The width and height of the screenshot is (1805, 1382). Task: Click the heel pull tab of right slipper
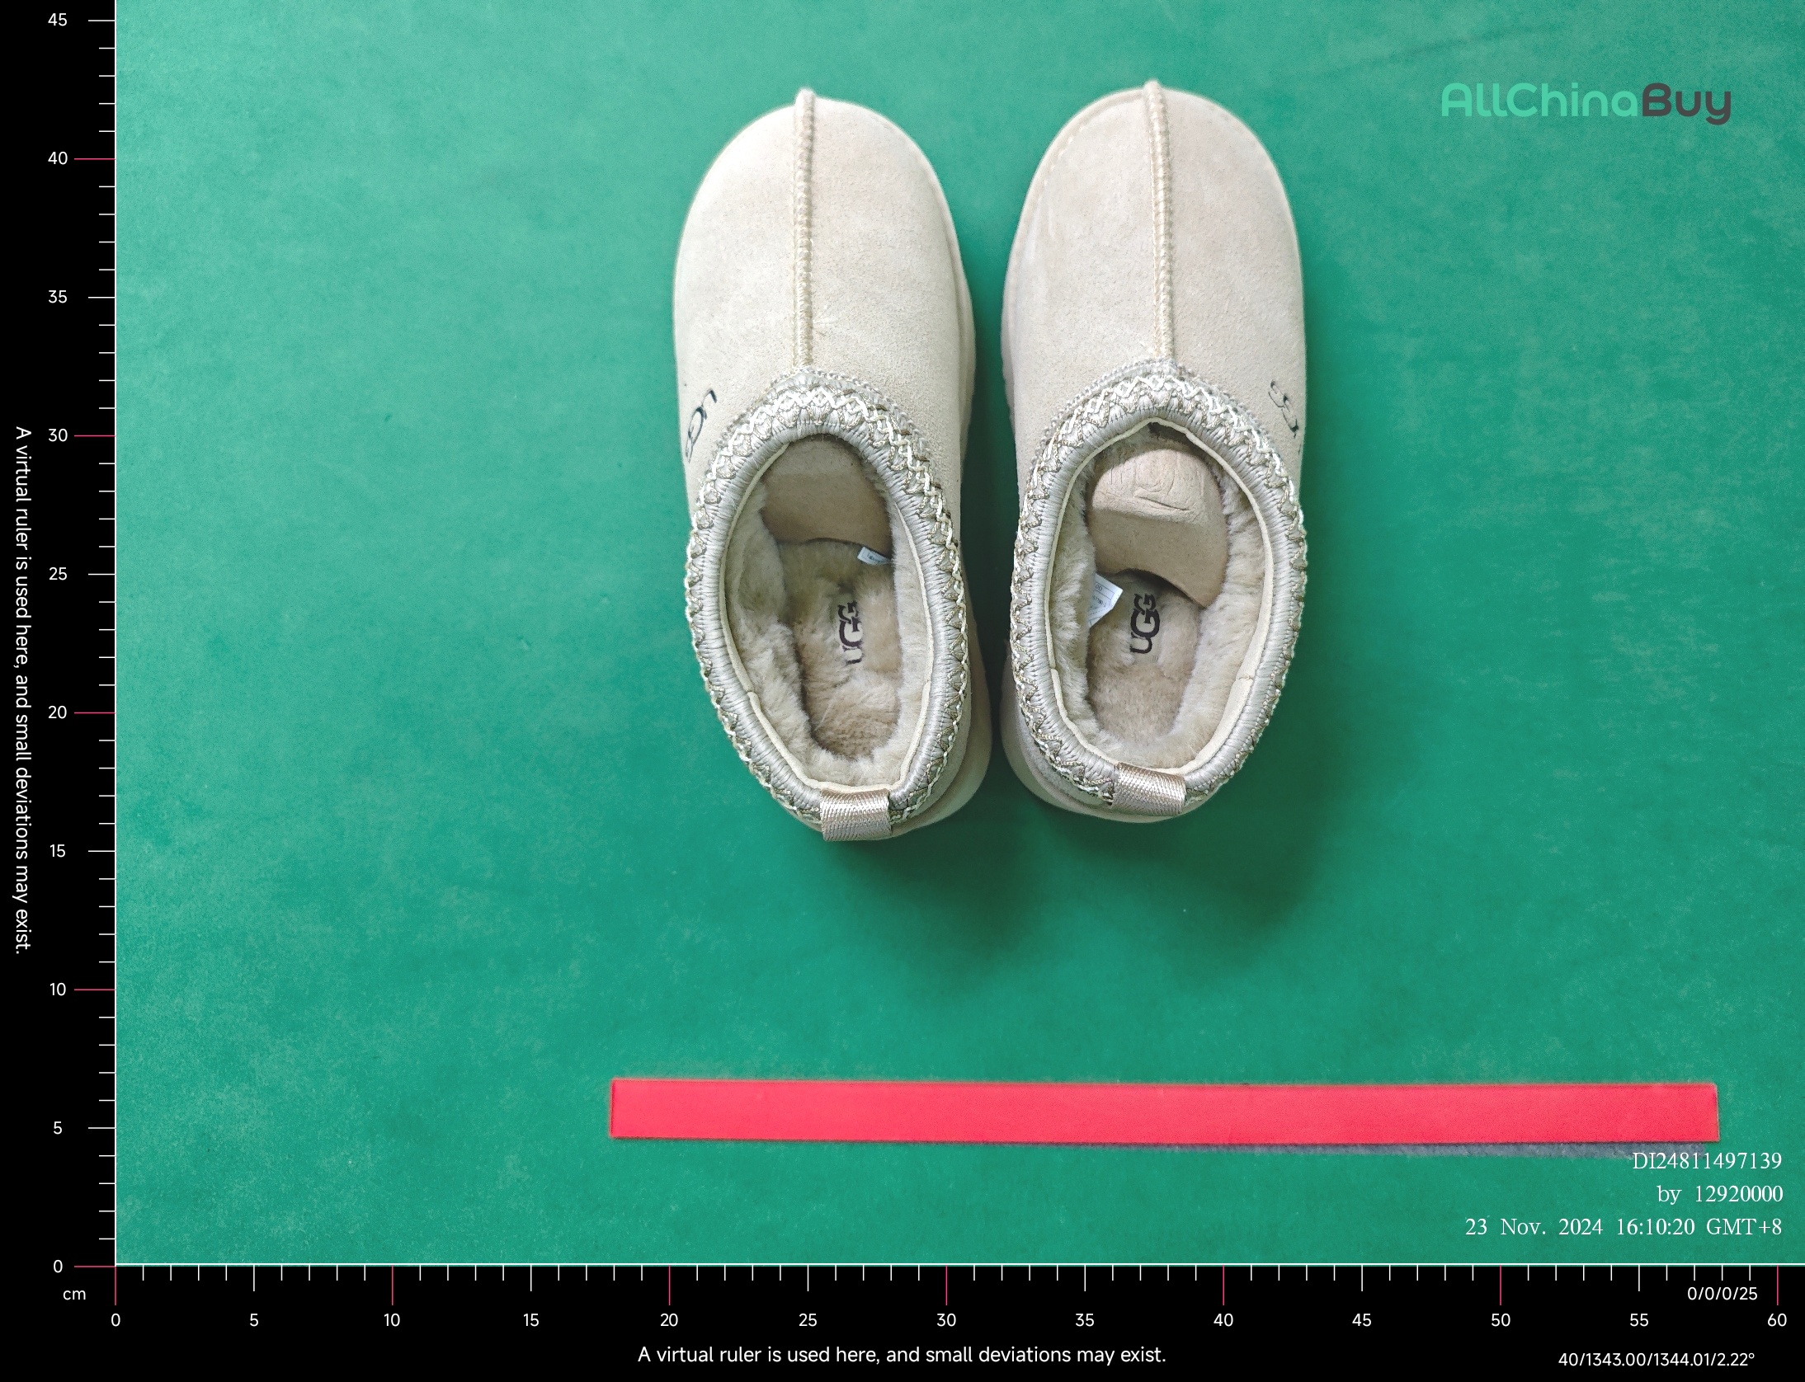tap(1149, 789)
